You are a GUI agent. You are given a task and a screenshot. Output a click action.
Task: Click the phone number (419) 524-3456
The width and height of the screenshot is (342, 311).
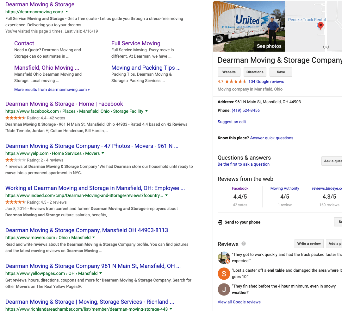(246, 111)
